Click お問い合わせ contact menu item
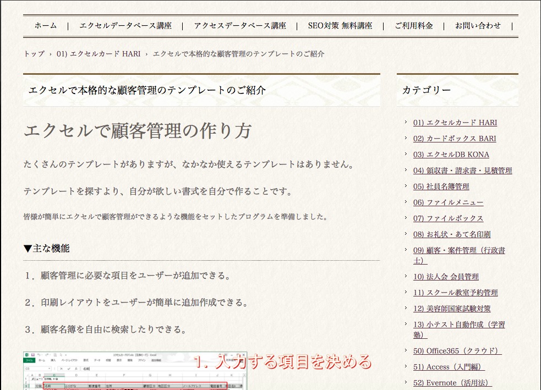 tap(478, 25)
